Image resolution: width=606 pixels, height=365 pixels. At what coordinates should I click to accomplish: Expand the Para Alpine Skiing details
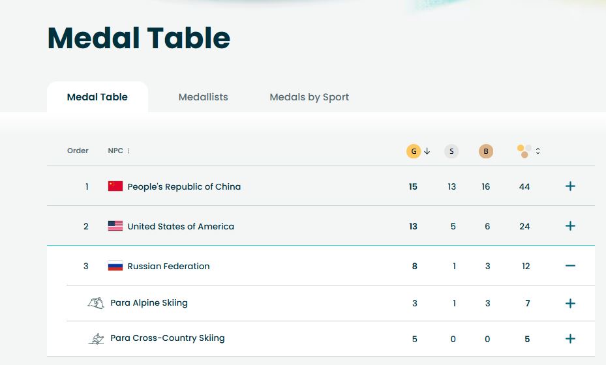(x=570, y=303)
